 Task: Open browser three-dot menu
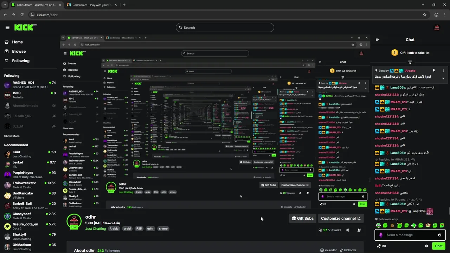point(445,15)
